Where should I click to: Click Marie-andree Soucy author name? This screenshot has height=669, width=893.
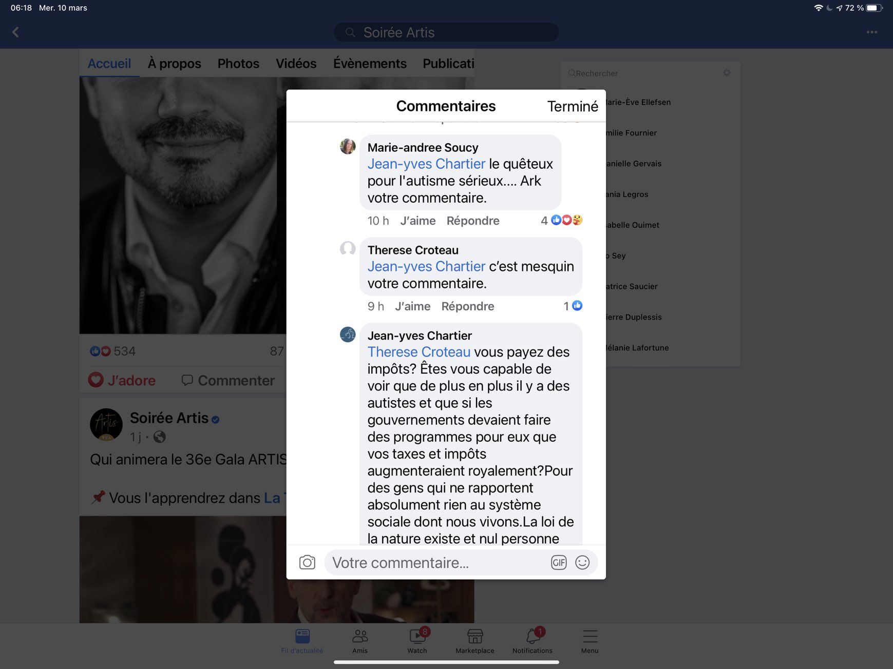pos(423,148)
